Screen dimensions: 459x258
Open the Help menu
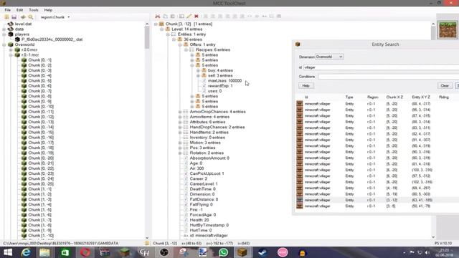tap(48, 10)
